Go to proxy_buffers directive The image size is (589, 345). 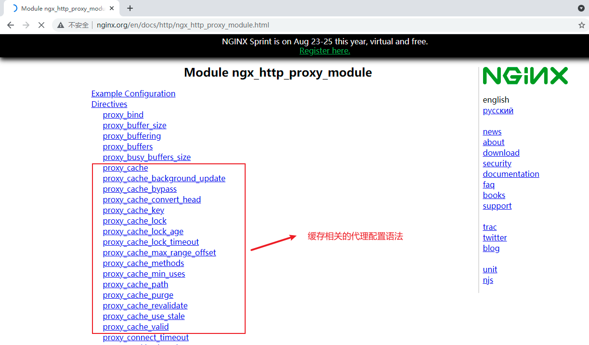(128, 146)
